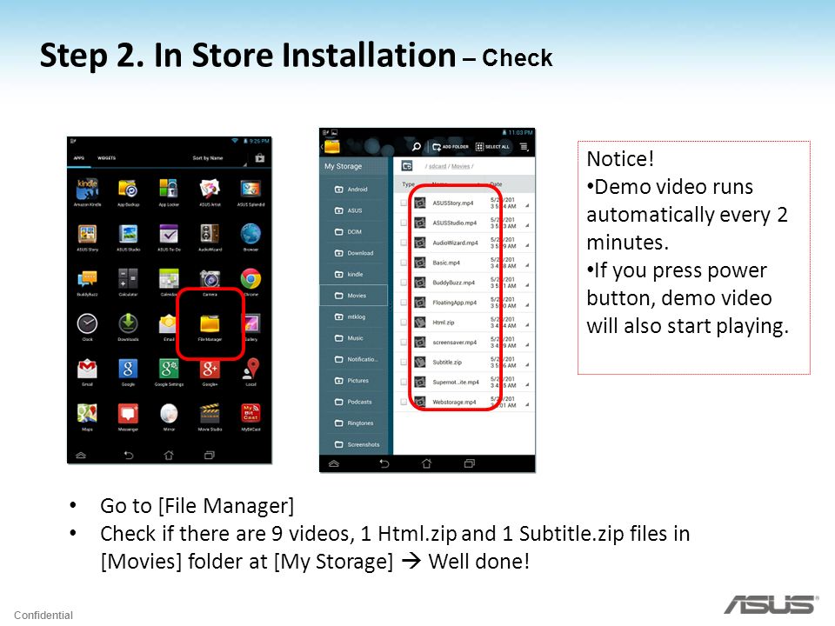Tap the File Manager folder icon
The image size is (835, 626).
(210, 323)
